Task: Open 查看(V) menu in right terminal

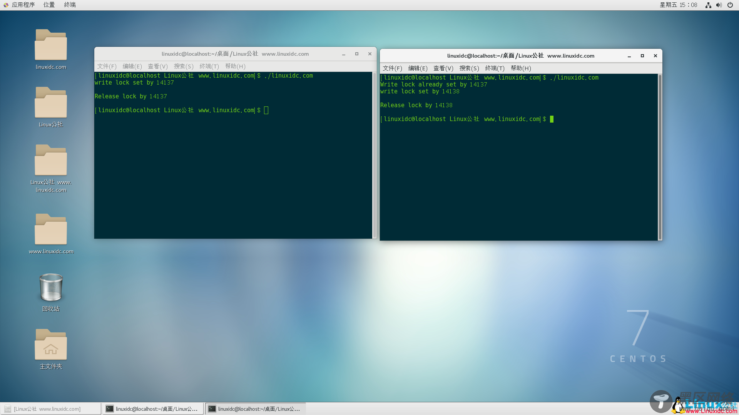Action: pos(443,68)
